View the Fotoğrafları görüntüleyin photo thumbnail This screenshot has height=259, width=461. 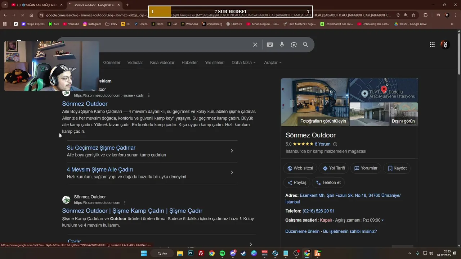pyautogui.click(x=315, y=102)
